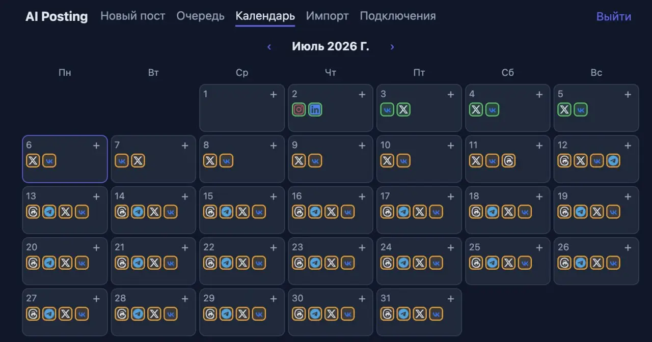Viewport: 652px width, 342px height.
Task: Click VK post icon on July 28
Action: point(171,314)
